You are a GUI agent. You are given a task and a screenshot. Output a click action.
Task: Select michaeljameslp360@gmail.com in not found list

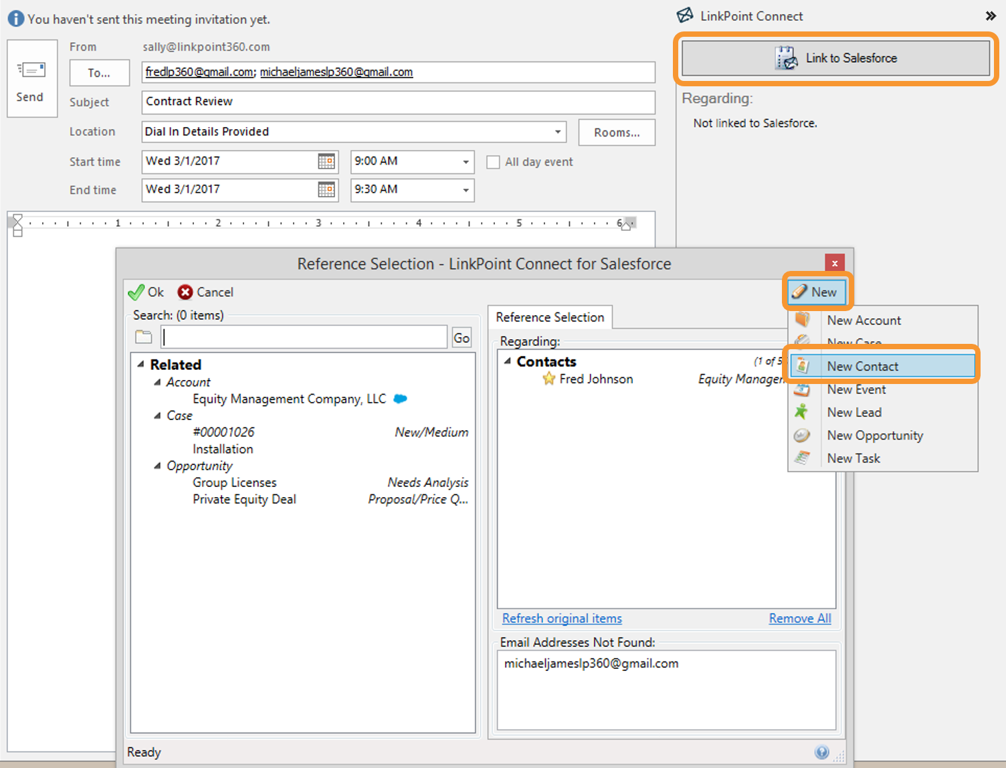pyautogui.click(x=591, y=664)
